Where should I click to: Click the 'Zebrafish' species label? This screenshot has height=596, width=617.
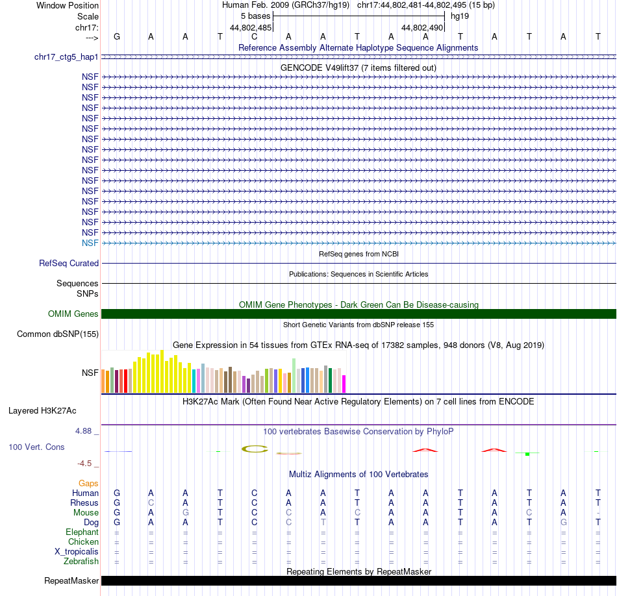(x=81, y=561)
